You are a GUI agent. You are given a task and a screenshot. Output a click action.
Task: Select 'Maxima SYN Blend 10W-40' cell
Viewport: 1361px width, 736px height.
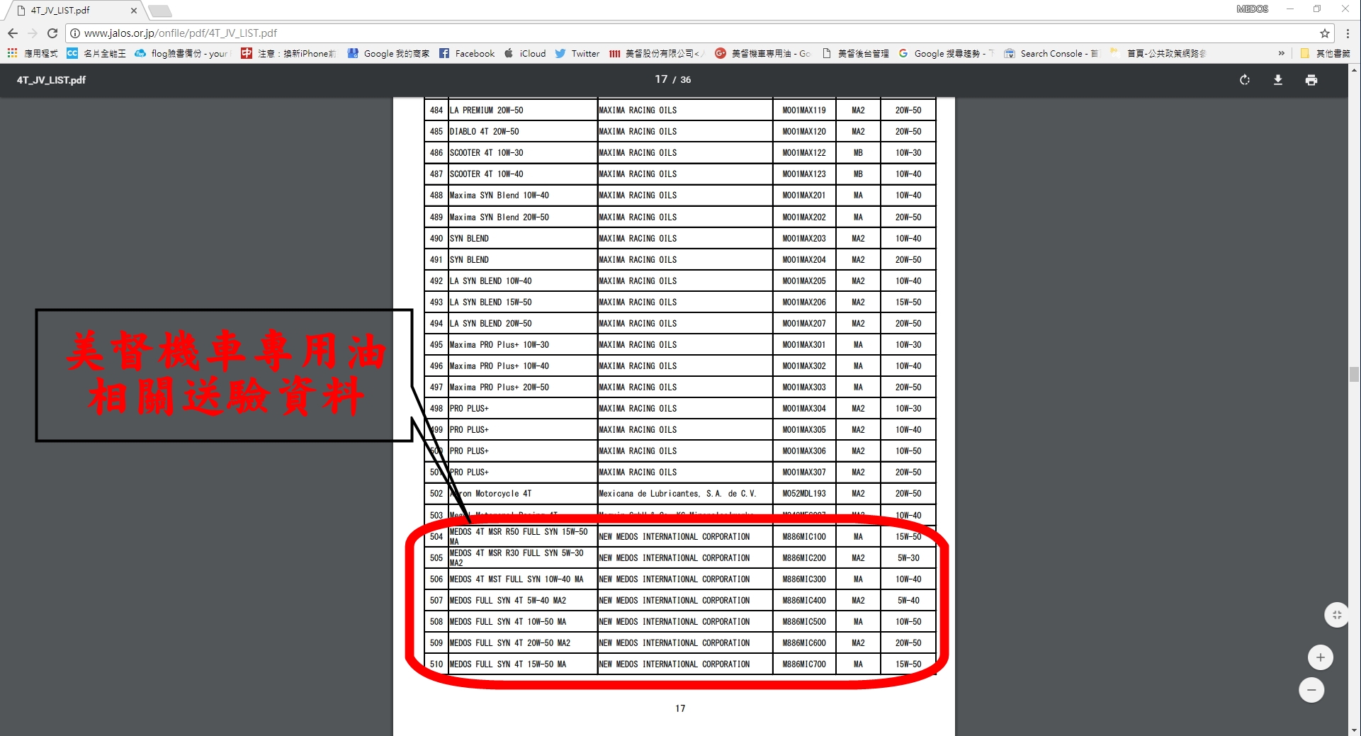click(523, 196)
